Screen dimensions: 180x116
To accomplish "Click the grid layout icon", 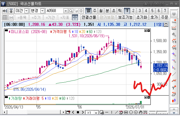I will click(x=5, y=17).
